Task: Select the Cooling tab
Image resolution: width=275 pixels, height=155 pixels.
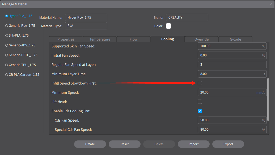Action: point(168,39)
